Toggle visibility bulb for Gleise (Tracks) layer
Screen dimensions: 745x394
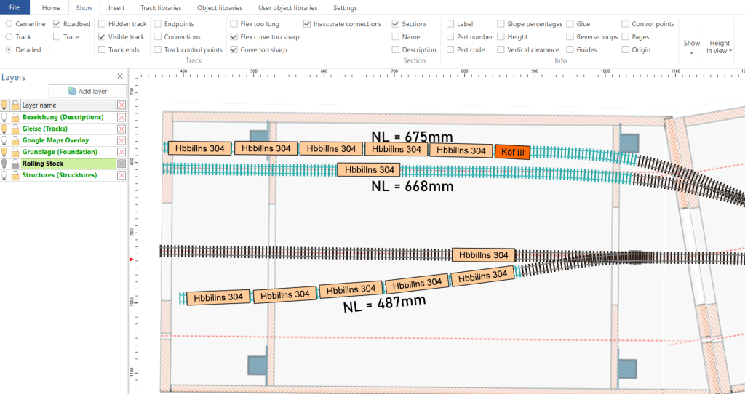(x=5, y=129)
